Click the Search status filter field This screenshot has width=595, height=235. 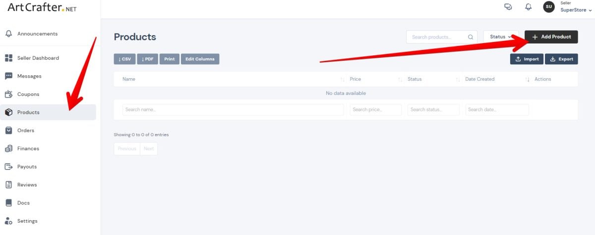pos(433,110)
